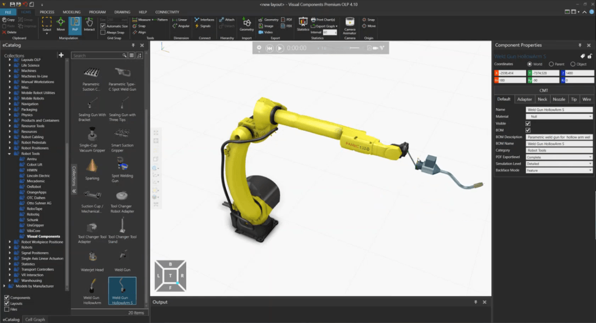Collapse the Robot Tools tree folder
The height and width of the screenshot is (323, 596).
click(x=10, y=154)
